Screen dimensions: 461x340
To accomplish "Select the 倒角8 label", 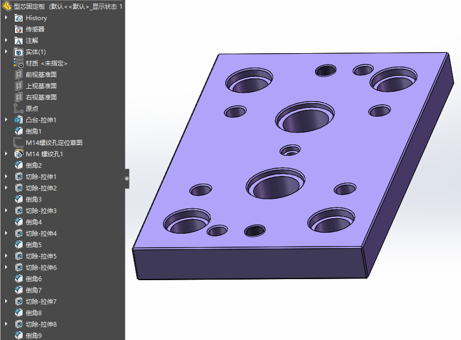I will [34, 313].
